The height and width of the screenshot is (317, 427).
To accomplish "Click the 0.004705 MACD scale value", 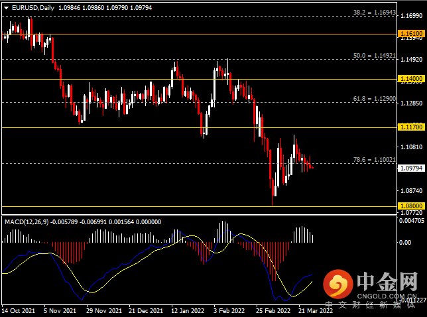I will click(x=412, y=221).
